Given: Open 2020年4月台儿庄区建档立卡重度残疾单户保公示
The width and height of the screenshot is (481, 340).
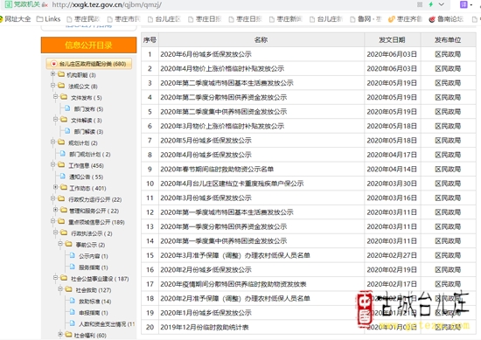Looking at the screenshot, I should click(232, 184).
